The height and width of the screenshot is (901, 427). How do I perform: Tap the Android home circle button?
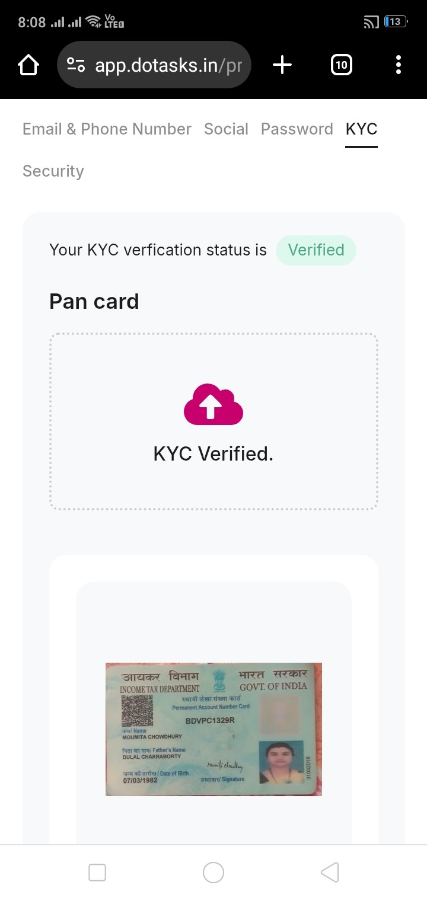[213, 873]
